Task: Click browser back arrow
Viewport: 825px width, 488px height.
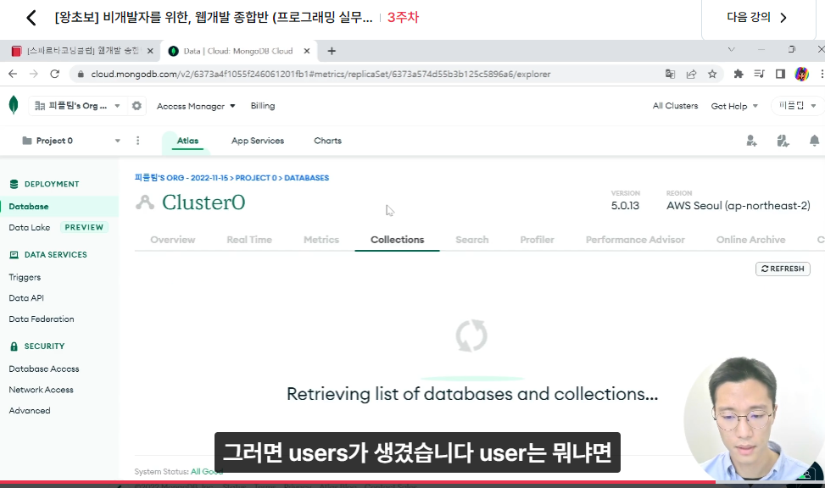Action: (x=13, y=75)
